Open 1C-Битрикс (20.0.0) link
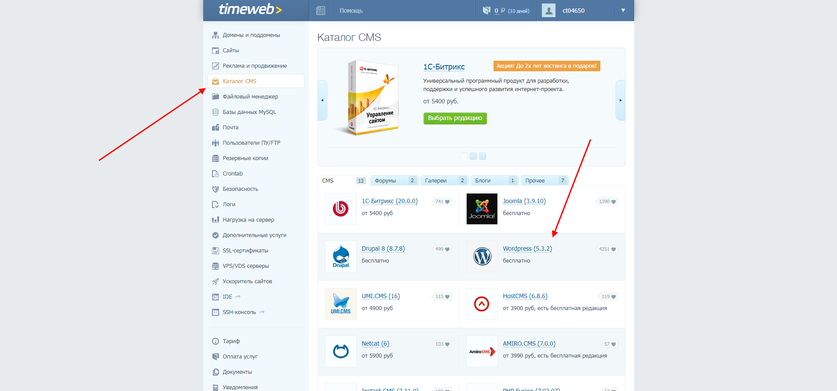Screen dimensions: 837x391 (390, 201)
